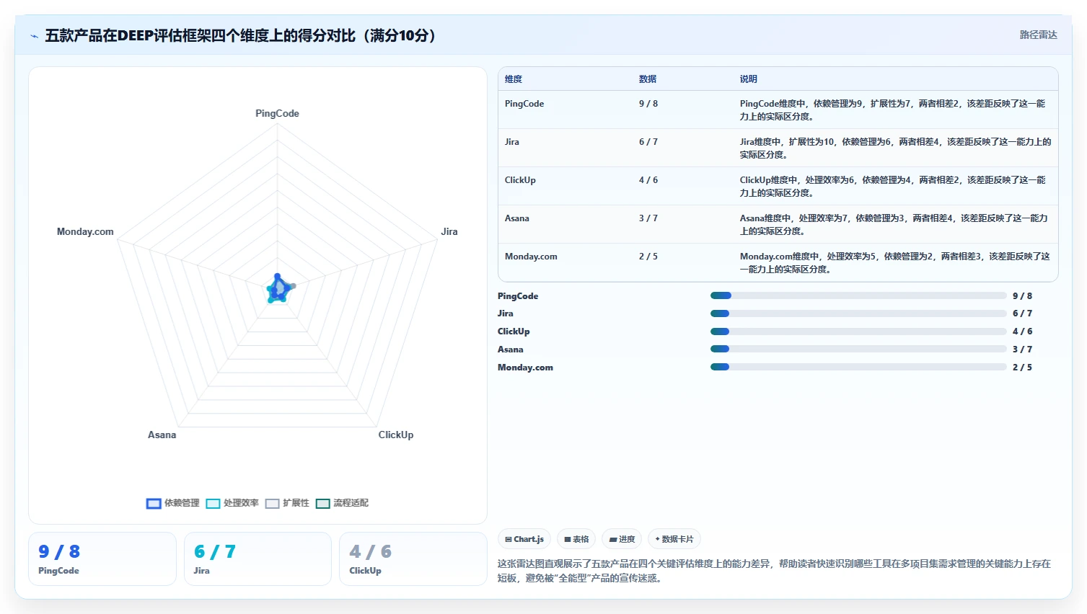Viewport: 1087px width, 614px height.
Task: Toggle the 流程适配 legend swatch
Action: coord(322,504)
